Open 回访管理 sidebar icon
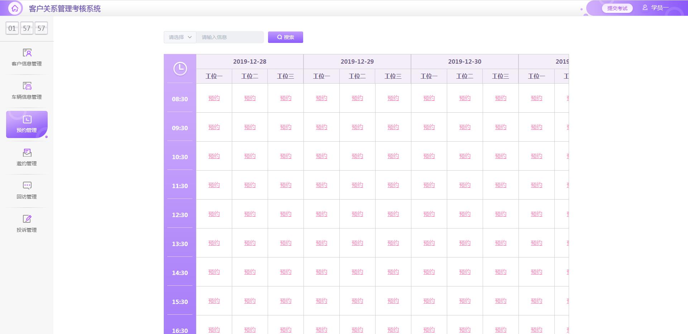Image resolution: width=688 pixels, height=334 pixels. click(x=27, y=186)
